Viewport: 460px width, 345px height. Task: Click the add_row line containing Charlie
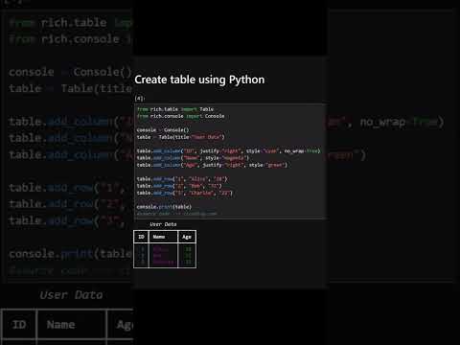click(185, 193)
